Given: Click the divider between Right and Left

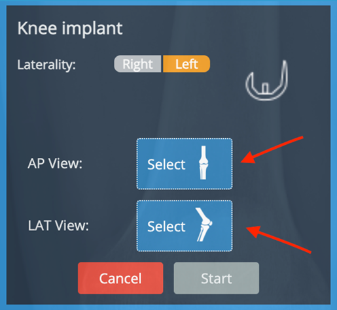Looking at the screenshot, I should click(x=162, y=64).
